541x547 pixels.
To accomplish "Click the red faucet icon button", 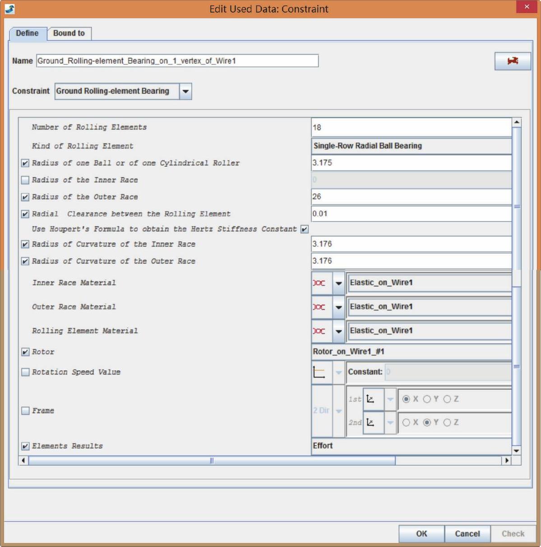I will [x=513, y=61].
